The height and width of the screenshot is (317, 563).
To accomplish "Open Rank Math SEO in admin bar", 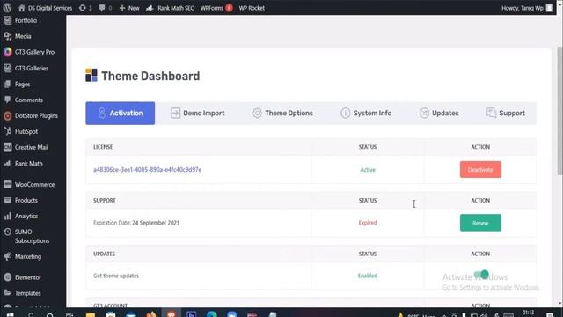I will (x=170, y=8).
